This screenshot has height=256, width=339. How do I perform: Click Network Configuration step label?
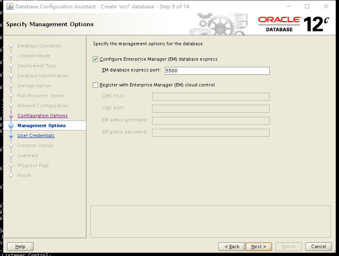(x=43, y=106)
